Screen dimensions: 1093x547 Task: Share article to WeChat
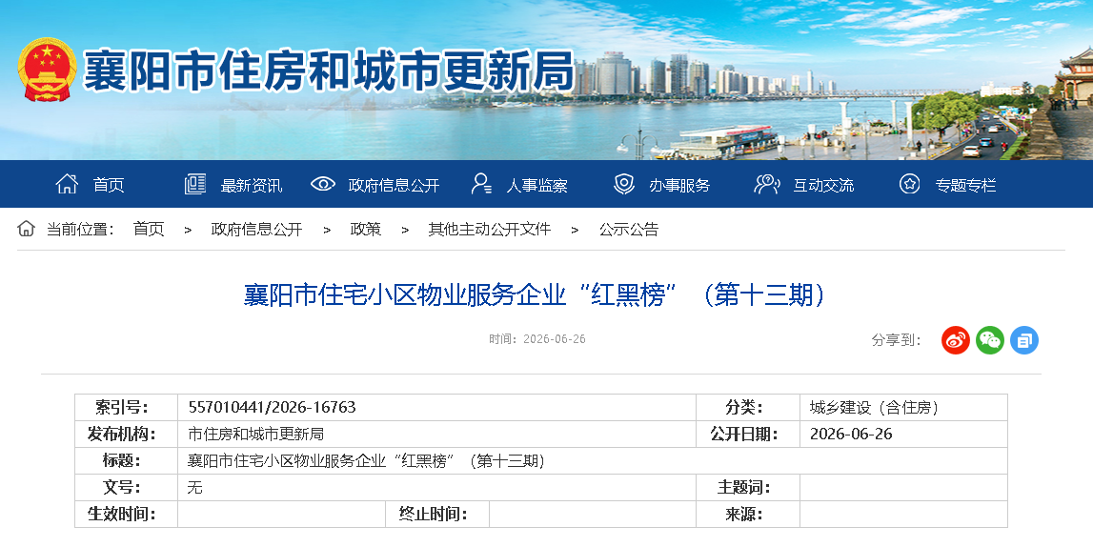[x=990, y=340]
